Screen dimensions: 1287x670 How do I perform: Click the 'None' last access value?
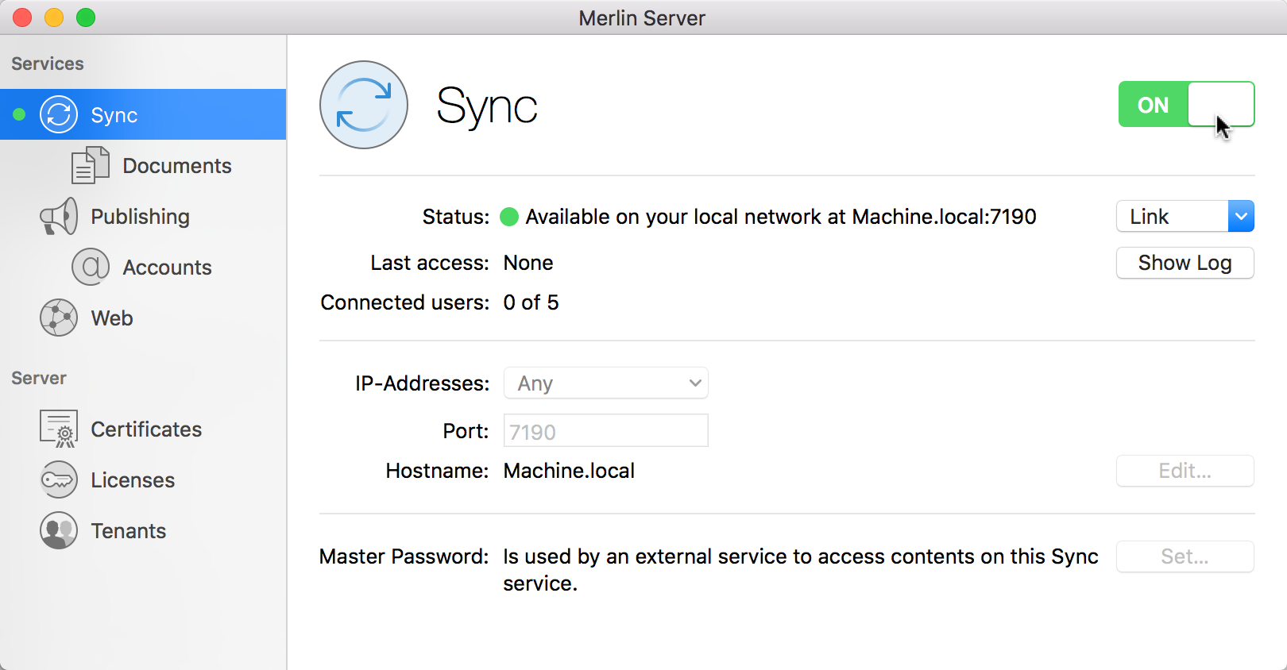(x=528, y=263)
